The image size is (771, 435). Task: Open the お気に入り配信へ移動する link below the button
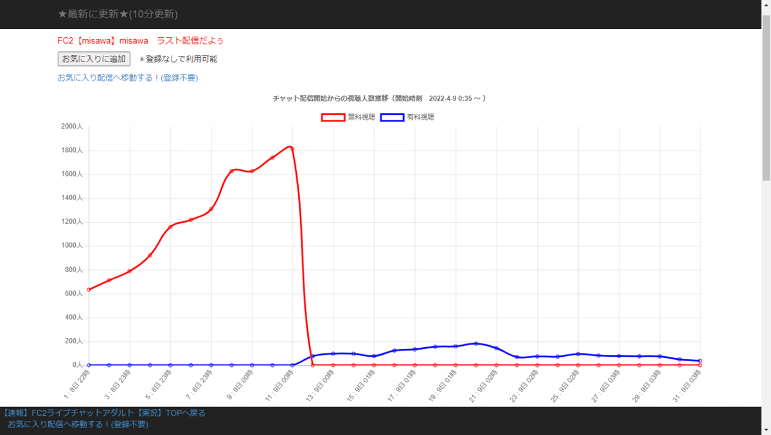click(x=128, y=78)
